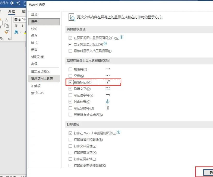Image resolution: width=213 pixels, height=177 pixels.
Task: Click info icon beside 突出显示标记 option
Action: (105, 43)
